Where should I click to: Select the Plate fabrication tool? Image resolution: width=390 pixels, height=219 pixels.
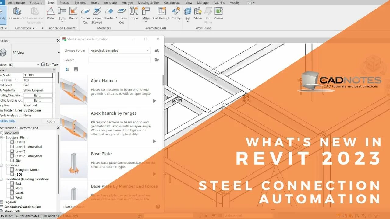(51, 13)
